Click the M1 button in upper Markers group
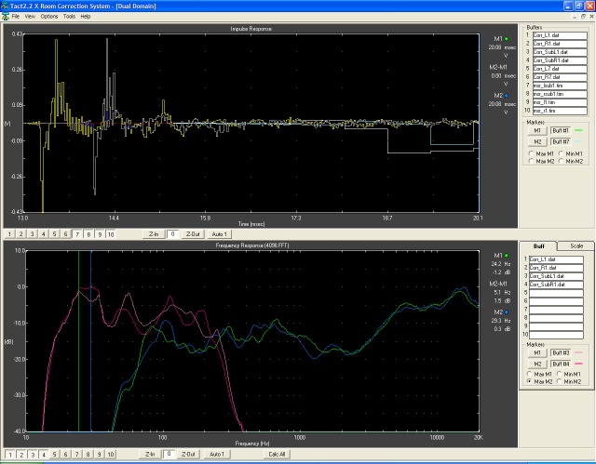Image resolution: width=596 pixels, height=464 pixels. click(x=537, y=130)
